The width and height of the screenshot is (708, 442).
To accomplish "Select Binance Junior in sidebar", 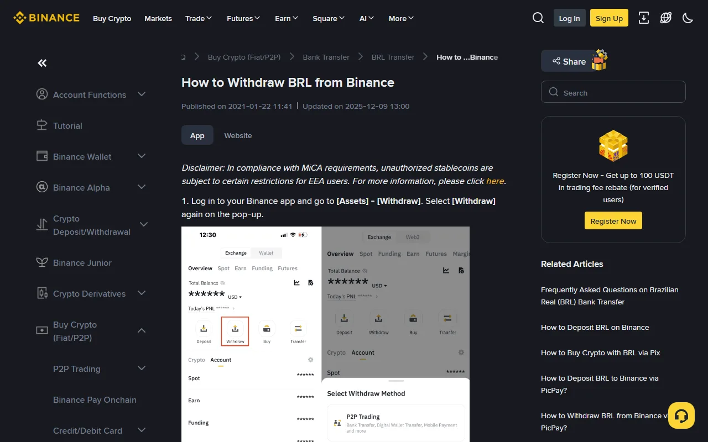I will pos(82,262).
